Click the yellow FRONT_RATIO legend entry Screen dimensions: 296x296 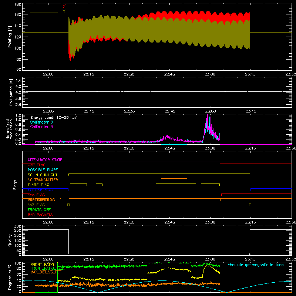point(42,265)
